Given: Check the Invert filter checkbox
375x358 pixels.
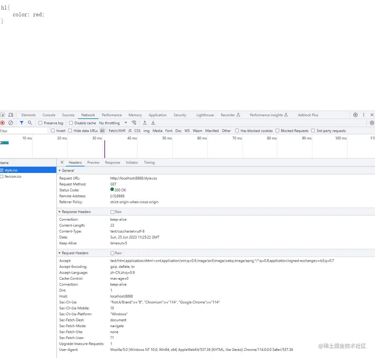Looking at the screenshot, I should pos(53,131).
